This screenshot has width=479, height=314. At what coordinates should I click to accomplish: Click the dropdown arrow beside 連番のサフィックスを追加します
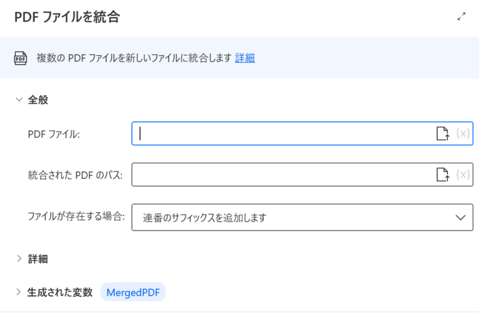(x=460, y=217)
